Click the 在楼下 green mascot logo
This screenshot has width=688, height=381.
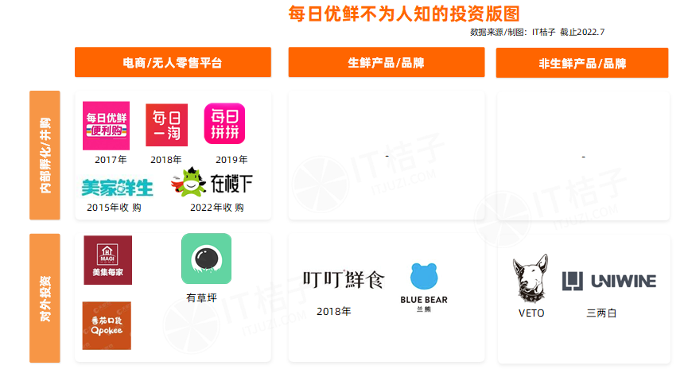(212, 182)
